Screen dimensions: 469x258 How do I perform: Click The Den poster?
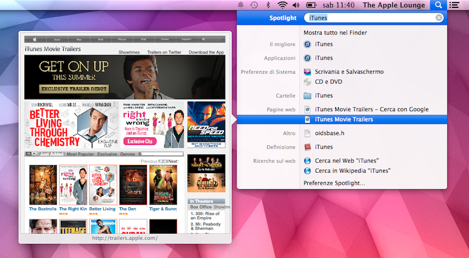133,185
